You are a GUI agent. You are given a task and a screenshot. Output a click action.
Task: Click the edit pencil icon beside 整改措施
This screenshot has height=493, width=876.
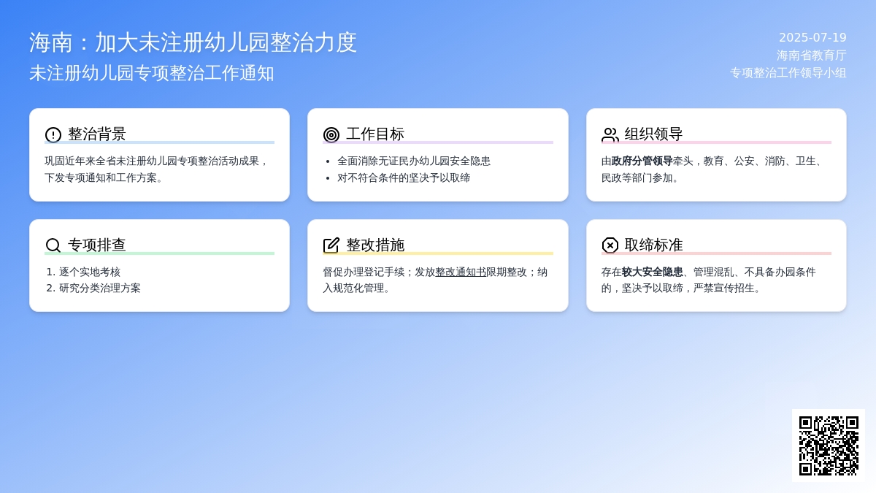pos(331,245)
